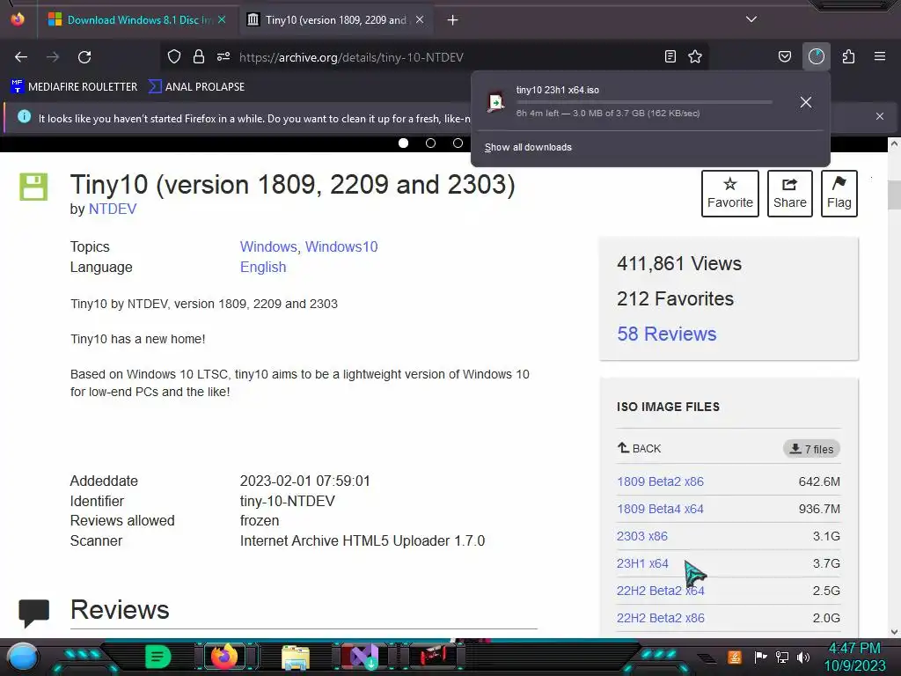Select the third carousel dot
This screenshot has width=901, height=676.
(x=458, y=143)
